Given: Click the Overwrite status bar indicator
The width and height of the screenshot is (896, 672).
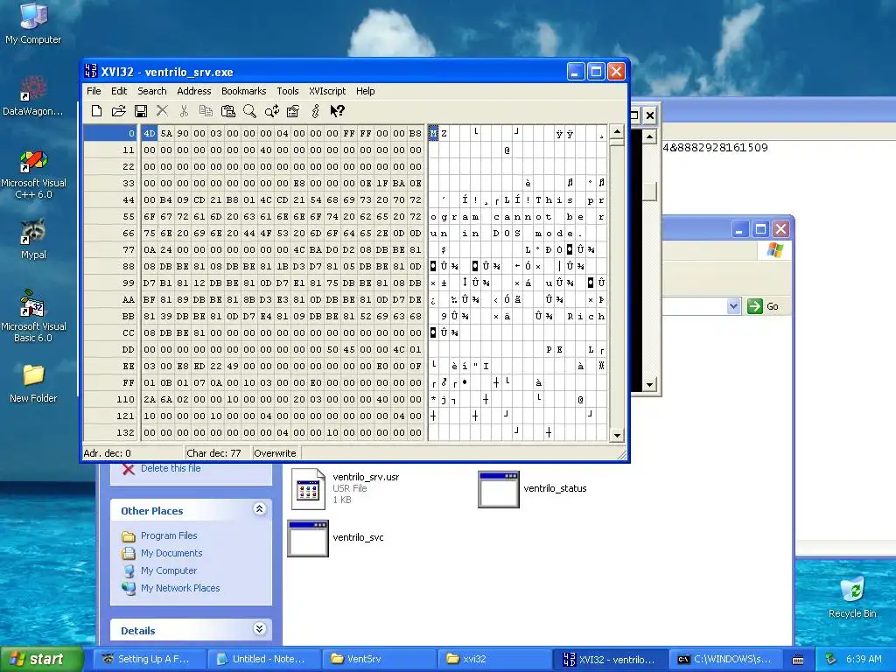Looking at the screenshot, I should point(275,453).
